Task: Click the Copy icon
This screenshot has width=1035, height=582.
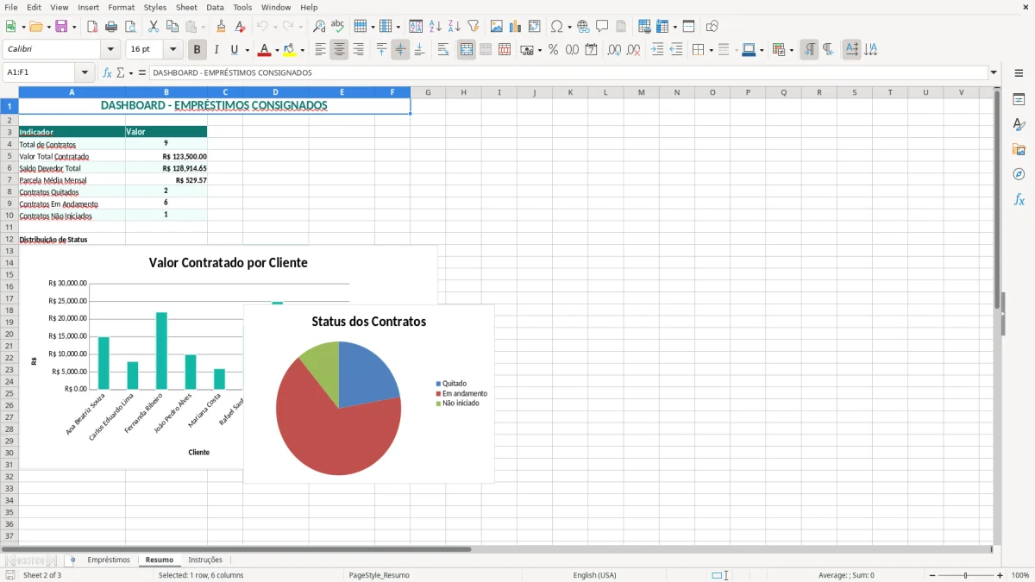Action: (172, 27)
